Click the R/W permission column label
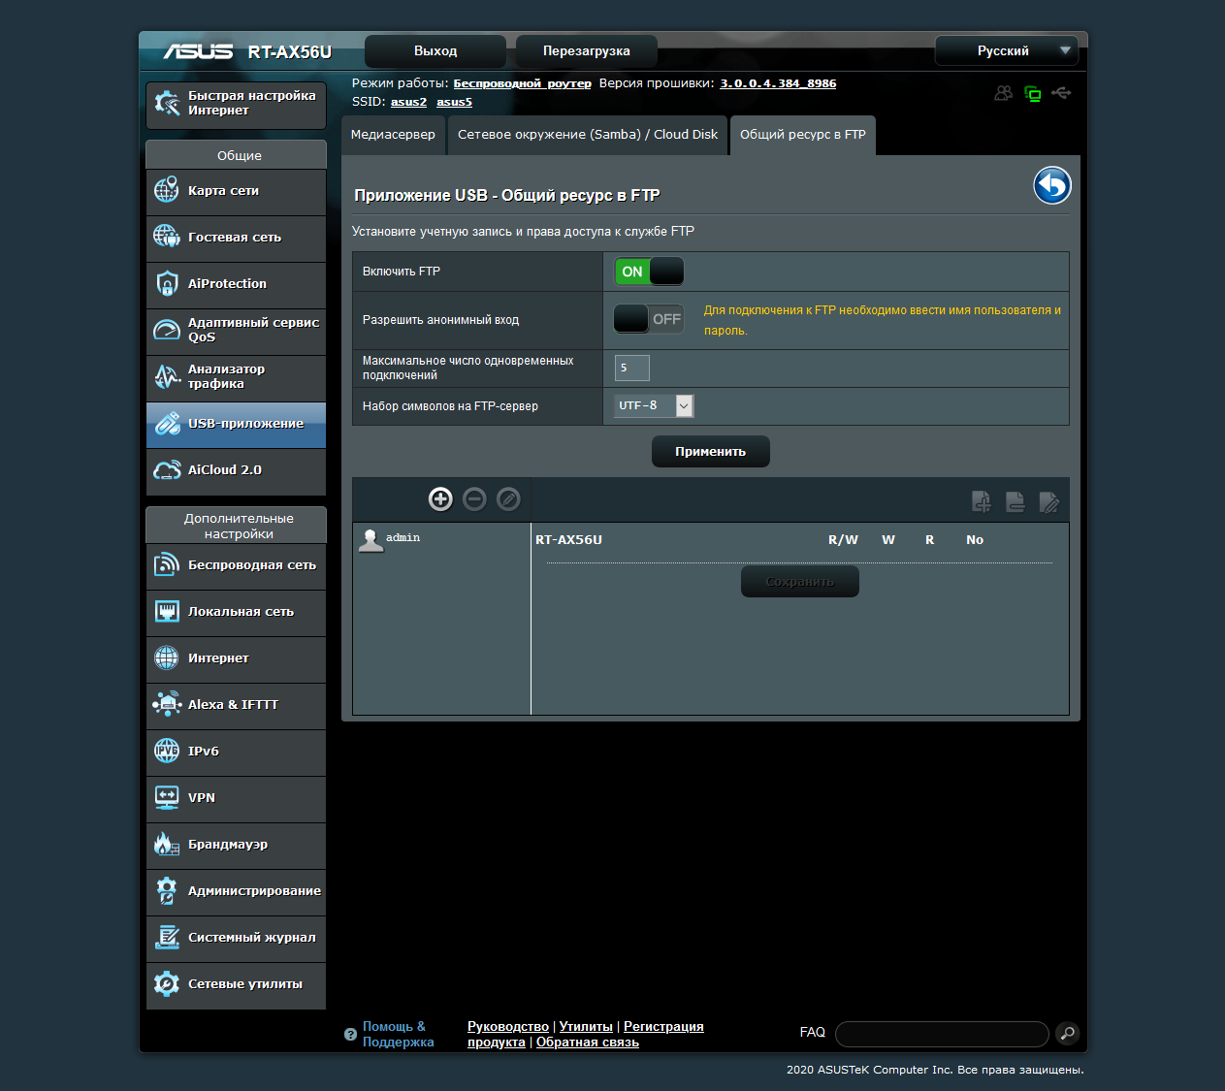 (843, 540)
